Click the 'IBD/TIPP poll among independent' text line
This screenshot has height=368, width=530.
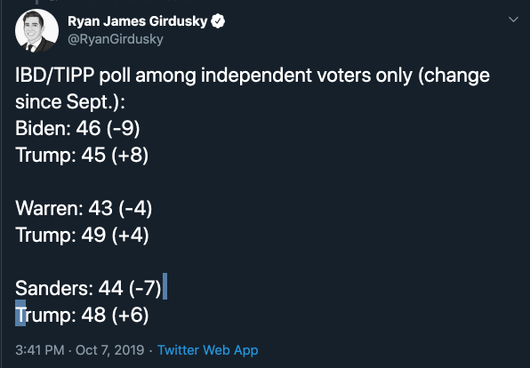[x=164, y=76]
